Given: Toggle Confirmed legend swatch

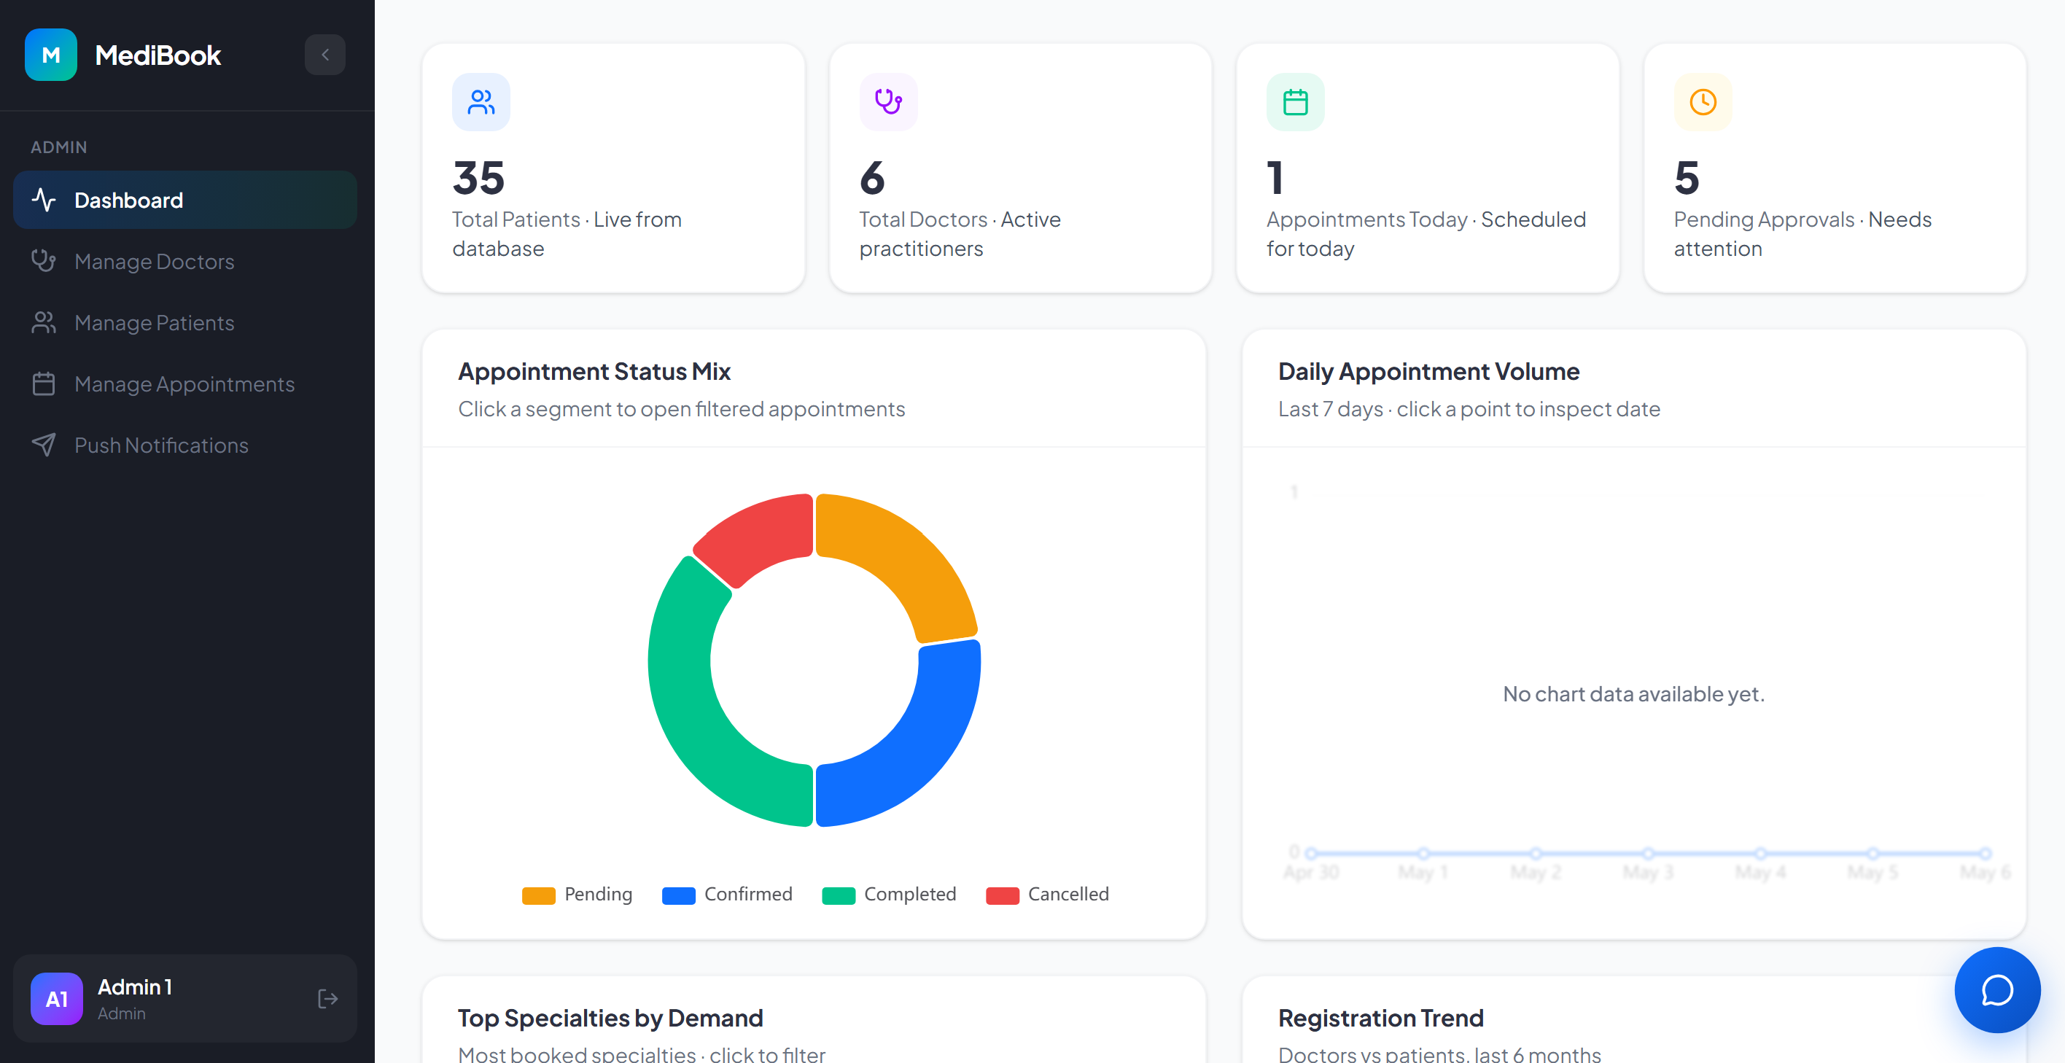Looking at the screenshot, I should (x=678, y=895).
